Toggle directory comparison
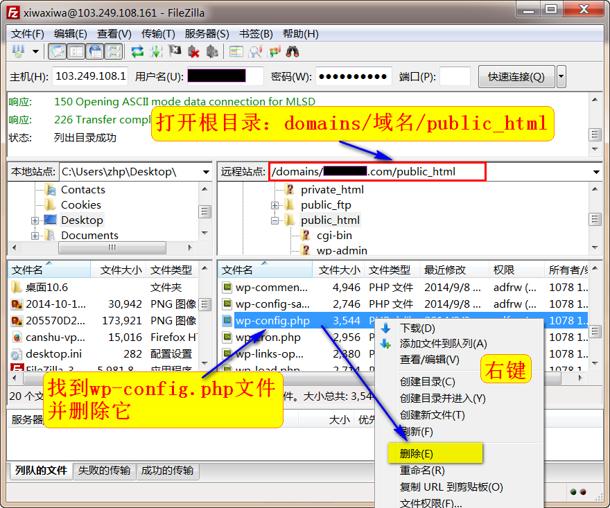610x508 pixels. (x=255, y=51)
